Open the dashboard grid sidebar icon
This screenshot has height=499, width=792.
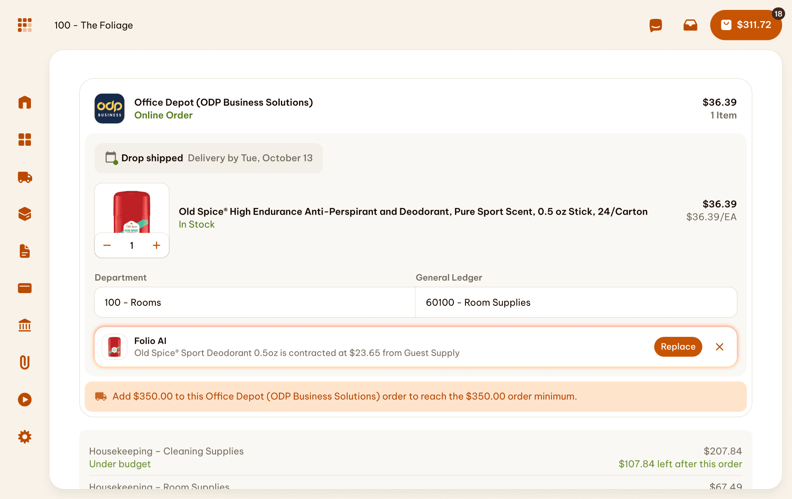pyautogui.click(x=25, y=140)
